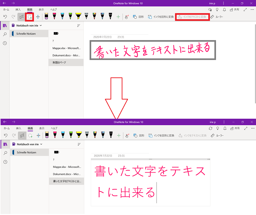The width and height of the screenshot is (256, 215).
Task: Add a new pen with the green plus, upper window
Action: coord(118,17)
